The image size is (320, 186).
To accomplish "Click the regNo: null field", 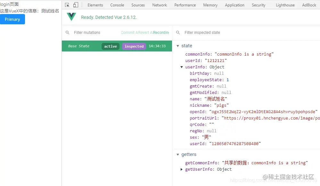I will pyautogui.click(x=203, y=131).
